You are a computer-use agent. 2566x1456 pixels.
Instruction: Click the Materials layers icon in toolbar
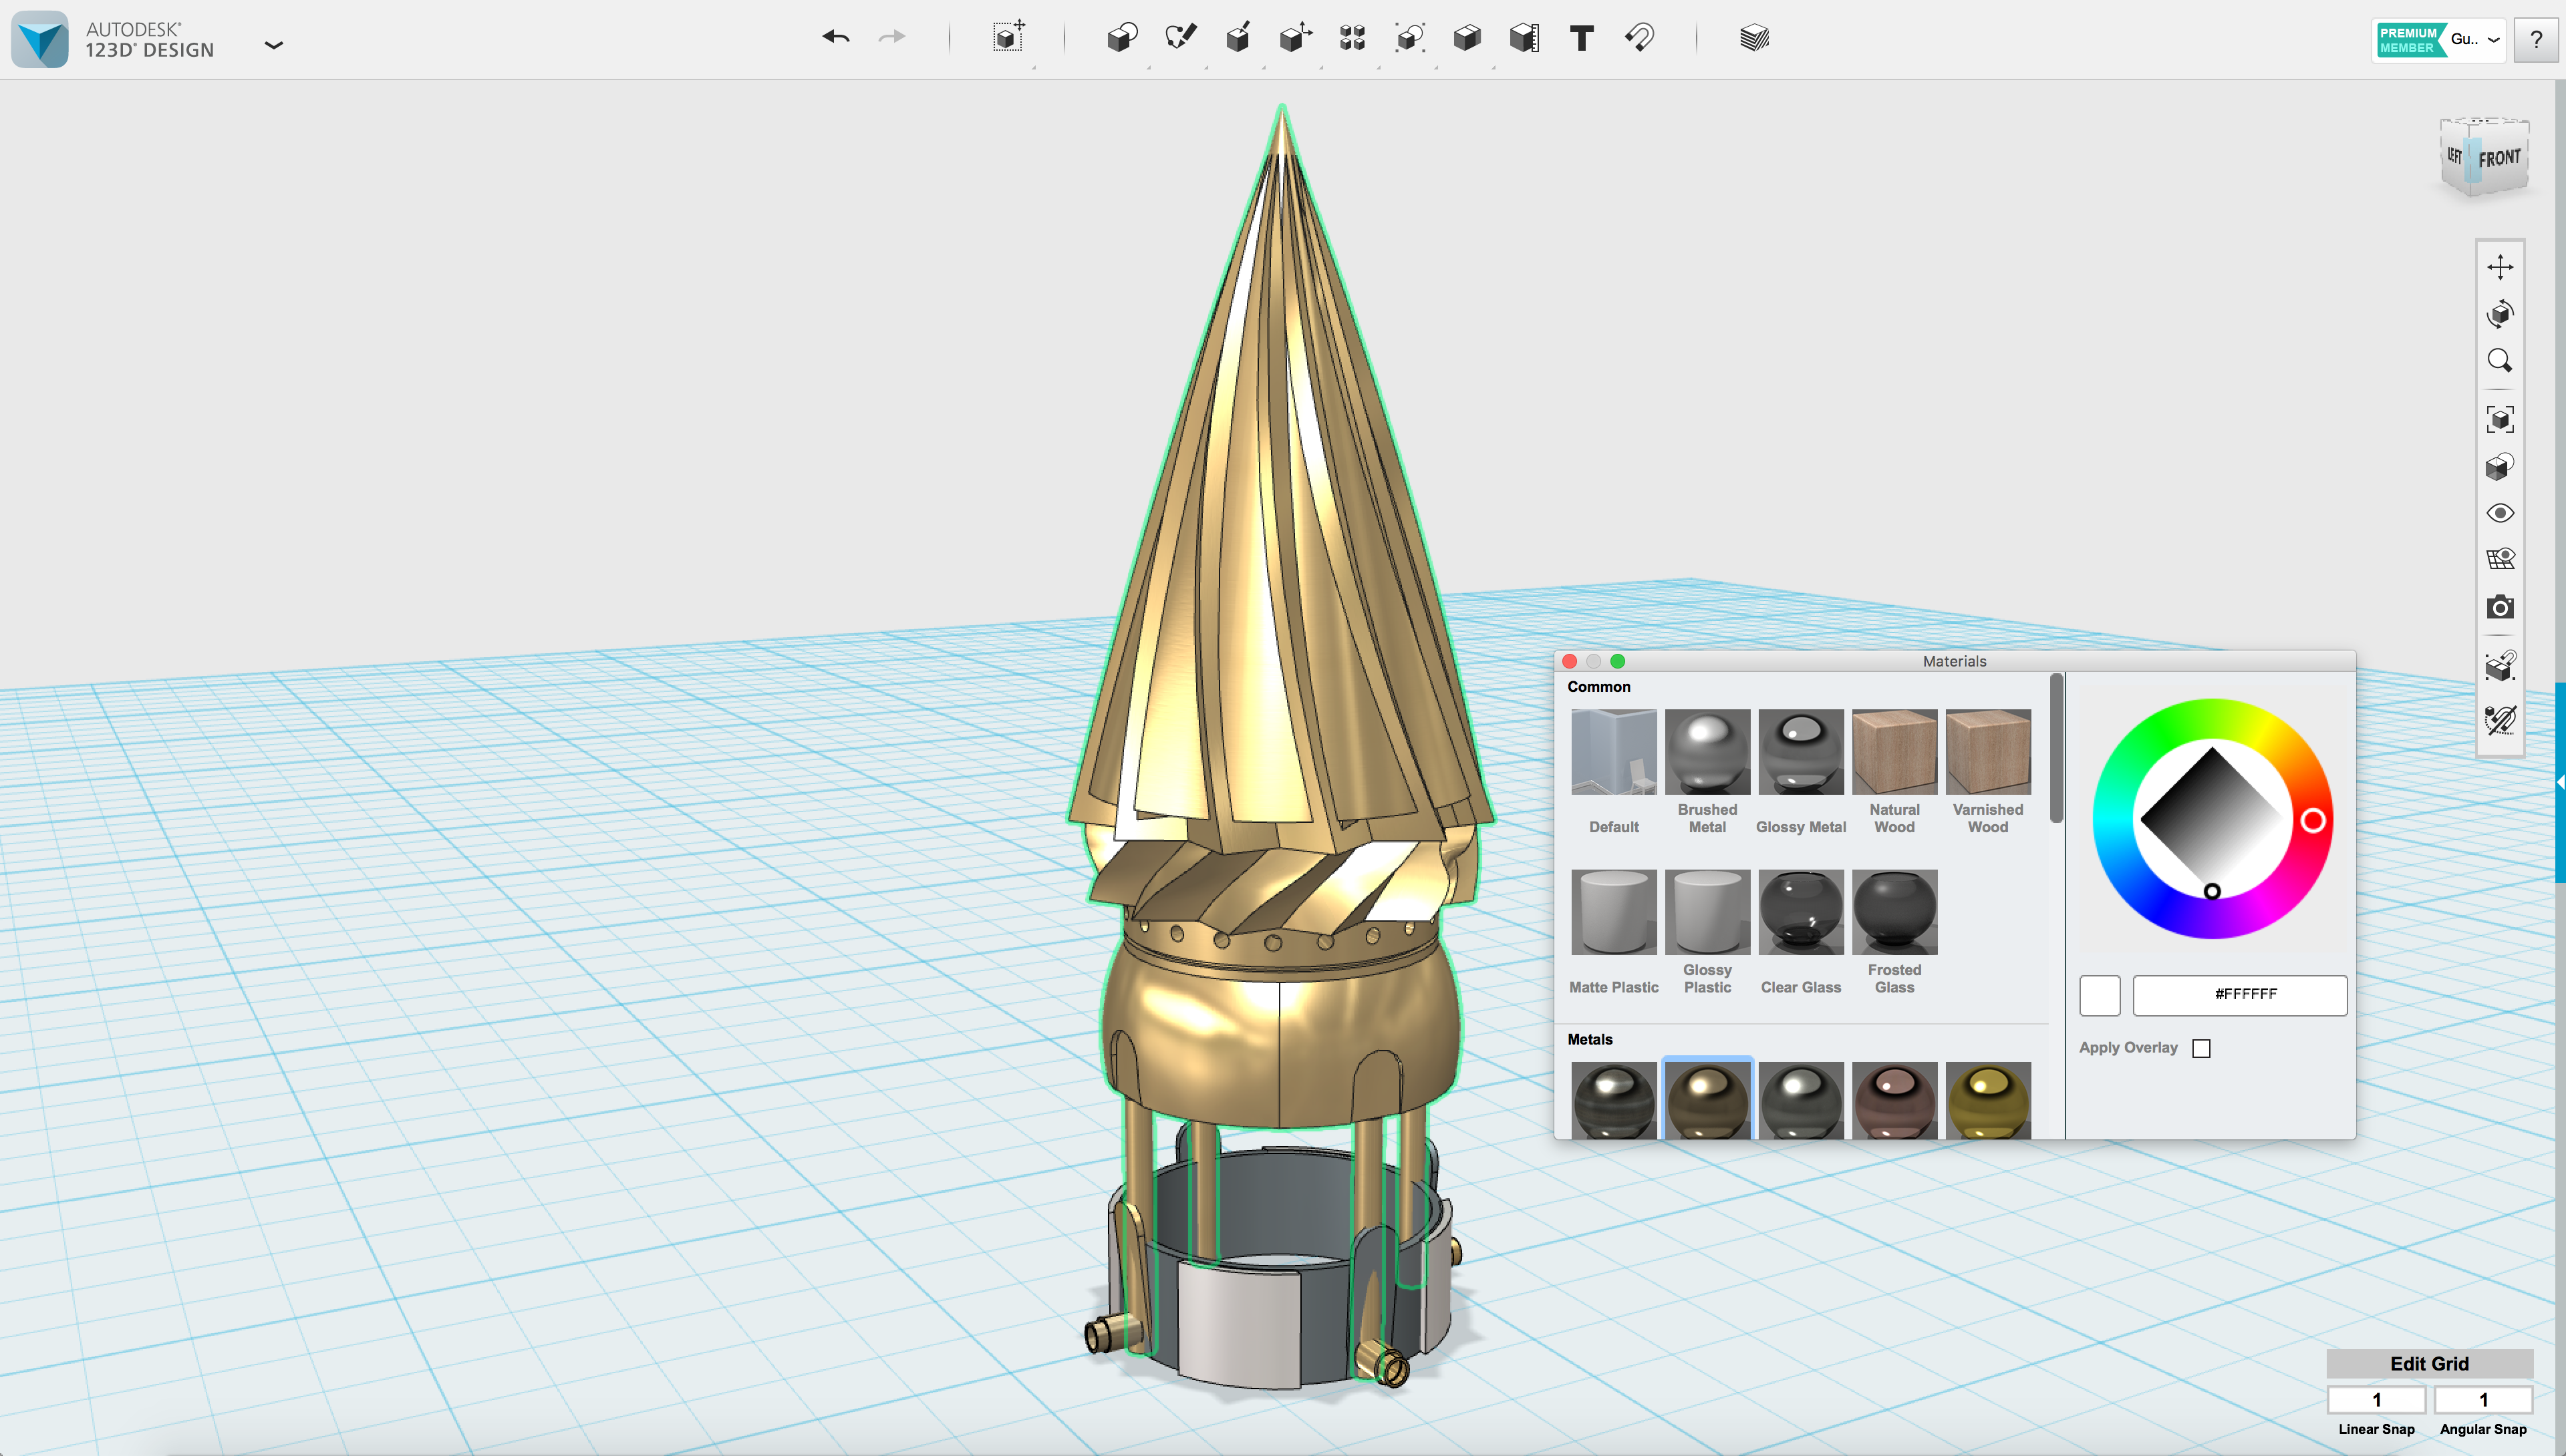pos(1753,38)
